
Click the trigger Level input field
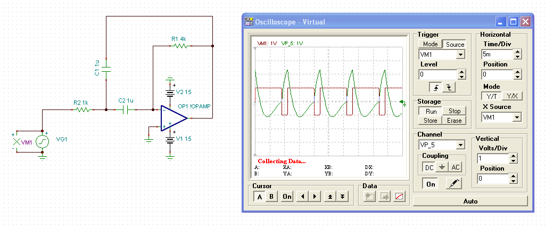(439, 74)
